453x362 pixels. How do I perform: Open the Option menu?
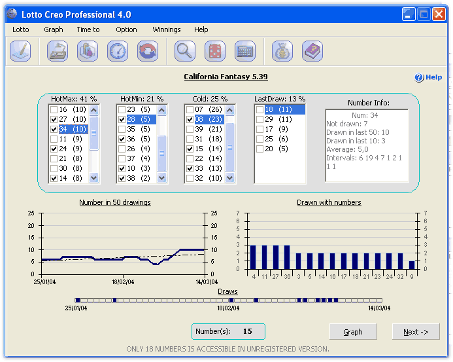126,29
